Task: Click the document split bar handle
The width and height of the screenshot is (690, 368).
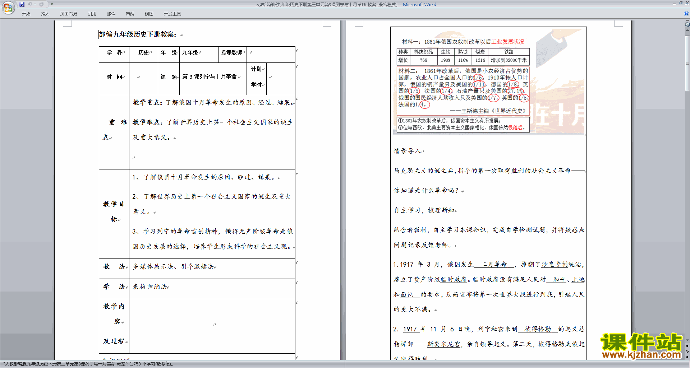Action: pyautogui.click(x=687, y=20)
